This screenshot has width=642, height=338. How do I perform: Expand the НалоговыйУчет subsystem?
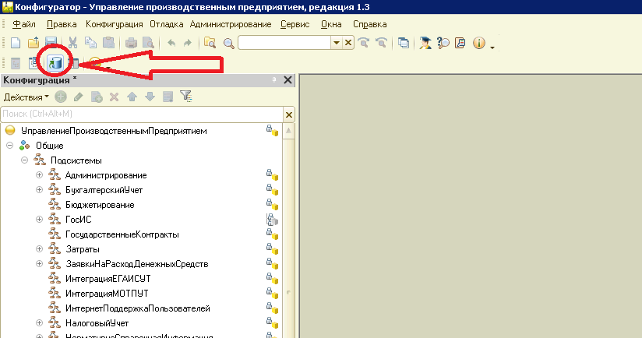pos(39,323)
